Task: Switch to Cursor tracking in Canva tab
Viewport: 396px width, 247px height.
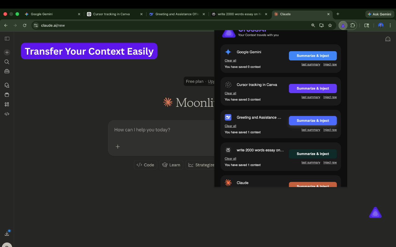Action: [115, 14]
